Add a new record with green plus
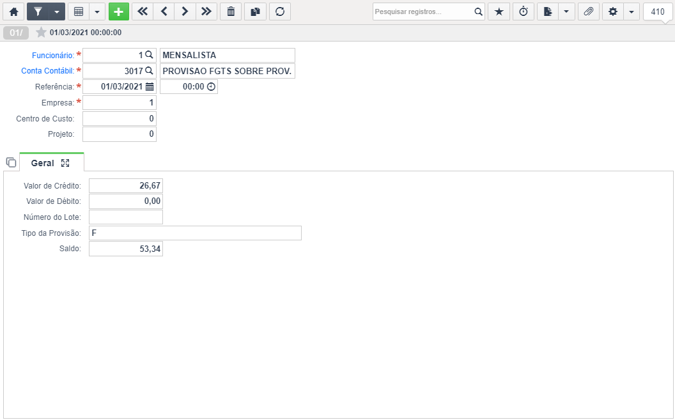 point(119,12)
